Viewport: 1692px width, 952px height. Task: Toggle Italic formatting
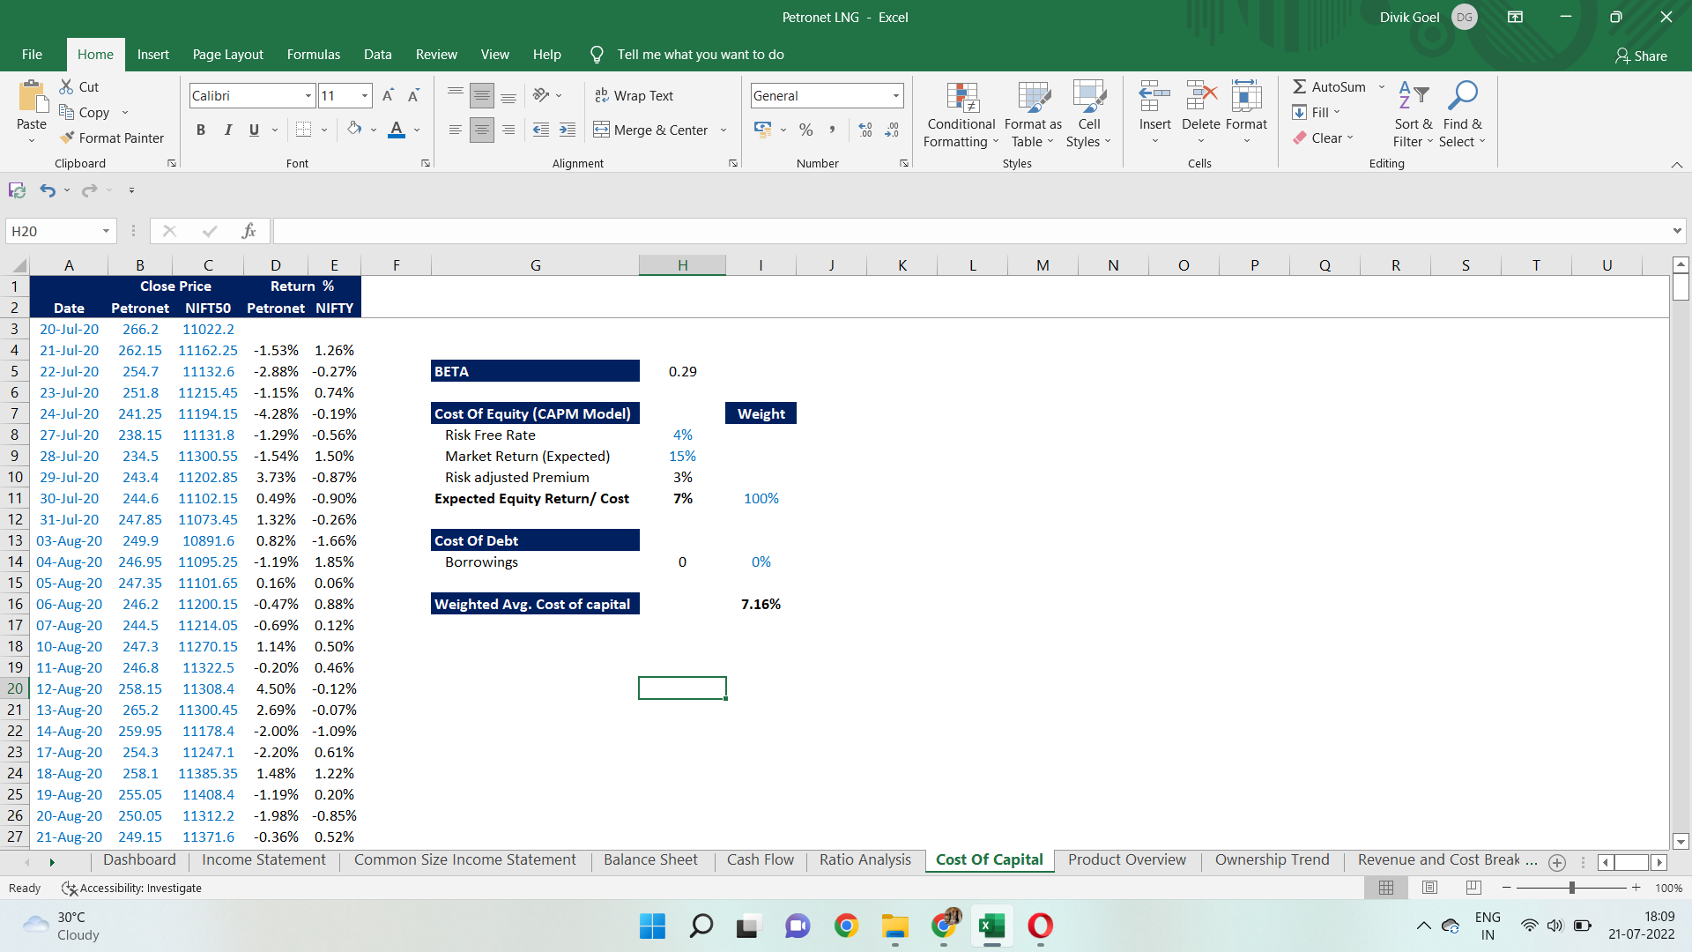pos(227,130)
